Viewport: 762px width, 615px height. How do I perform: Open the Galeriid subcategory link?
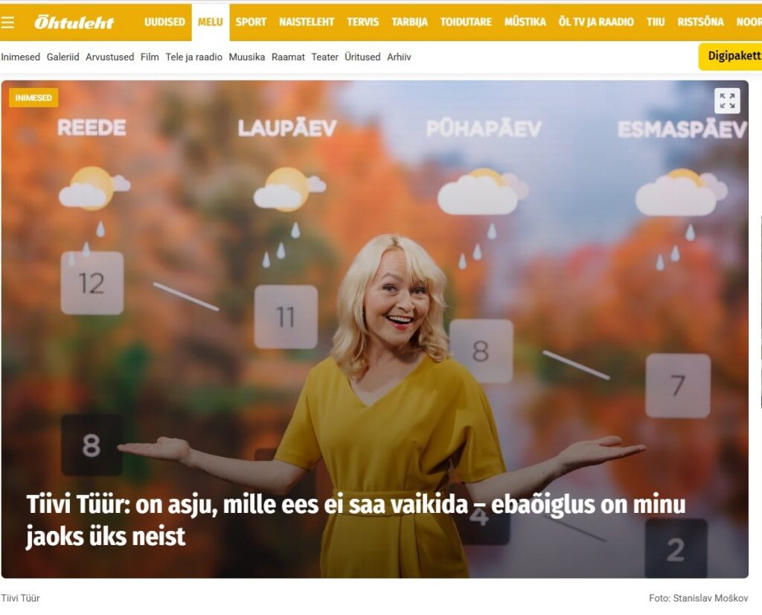pyautogui.click(x=63, y=57)
